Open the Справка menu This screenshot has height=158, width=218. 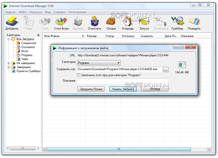(x=59, y=12)
